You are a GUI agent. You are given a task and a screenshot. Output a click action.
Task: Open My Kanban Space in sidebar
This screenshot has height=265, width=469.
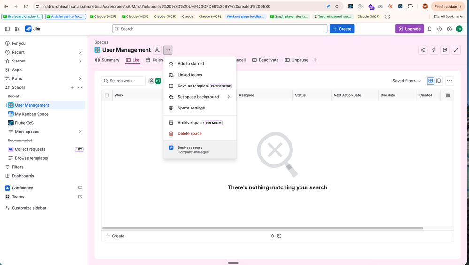point(45,114)
